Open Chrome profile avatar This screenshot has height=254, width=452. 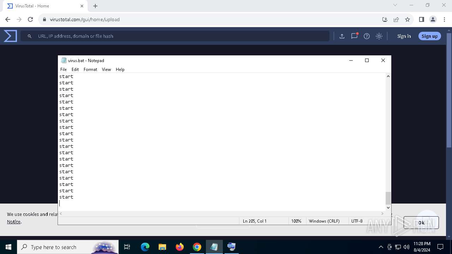(x=433, y=19)
